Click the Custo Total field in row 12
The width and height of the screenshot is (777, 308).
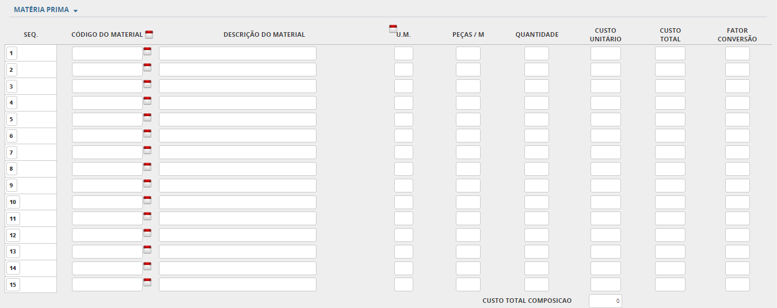(x=670, y=236)
